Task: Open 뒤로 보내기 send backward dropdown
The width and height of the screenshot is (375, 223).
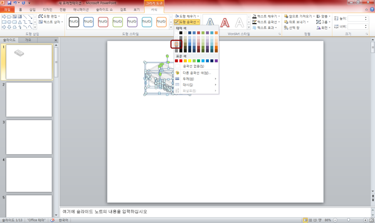Action: click(296, 22)
